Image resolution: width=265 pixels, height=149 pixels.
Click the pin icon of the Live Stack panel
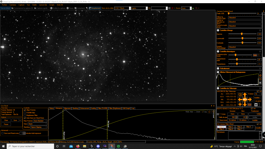point(211,106)
